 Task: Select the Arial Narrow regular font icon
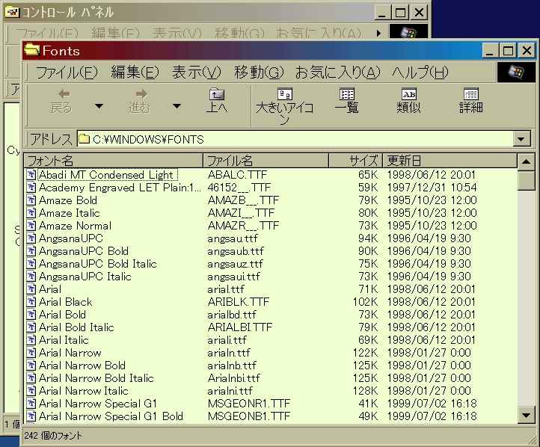(31, 353)
